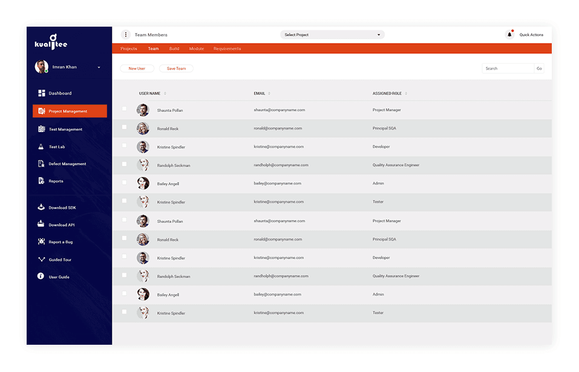Viewport: 579px width, 372px height.
Task: Open the User Guide link
Action: tap(59, 277)
